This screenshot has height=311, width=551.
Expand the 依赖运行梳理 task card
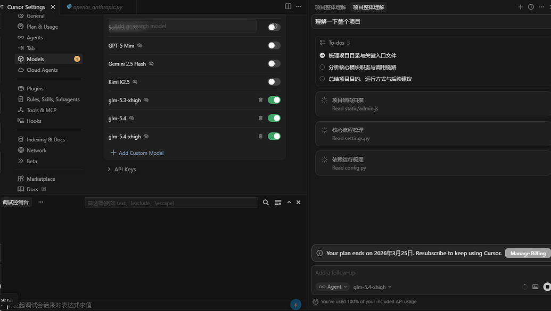point(433,163)
